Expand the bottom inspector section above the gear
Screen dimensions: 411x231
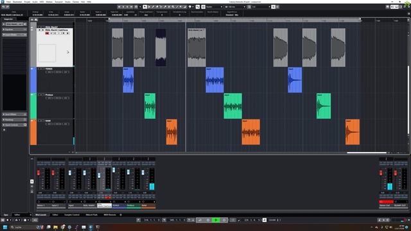coord(14,125)
